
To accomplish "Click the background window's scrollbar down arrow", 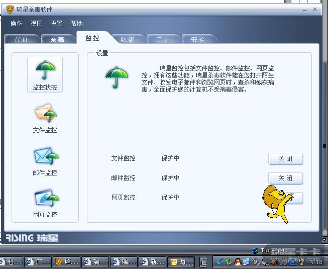I will pyautogui.click(x=324, y=239).
